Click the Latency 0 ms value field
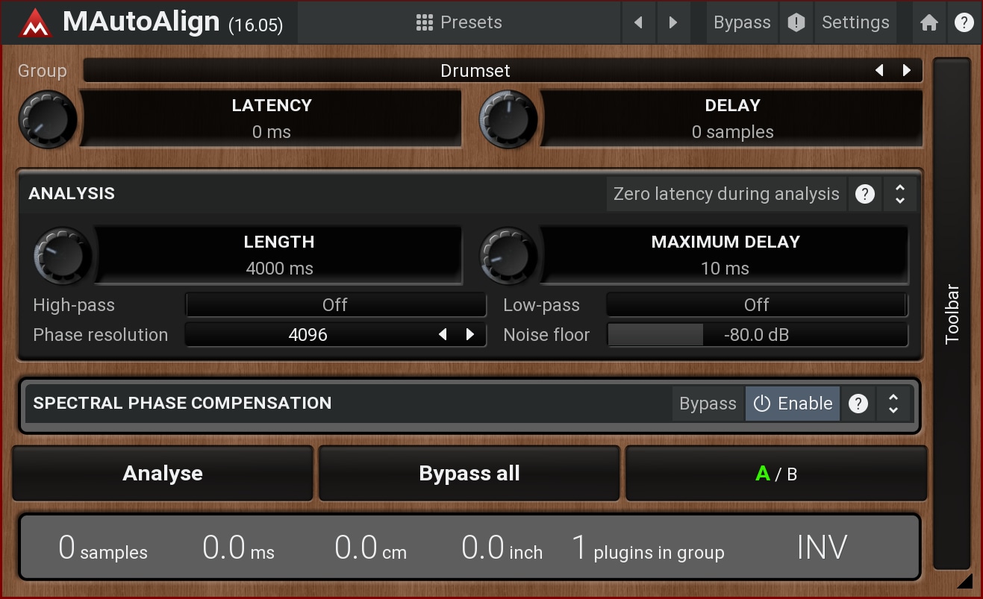This screenshot has height=599, width=983. pyautogui.click(x=272, y=119)
